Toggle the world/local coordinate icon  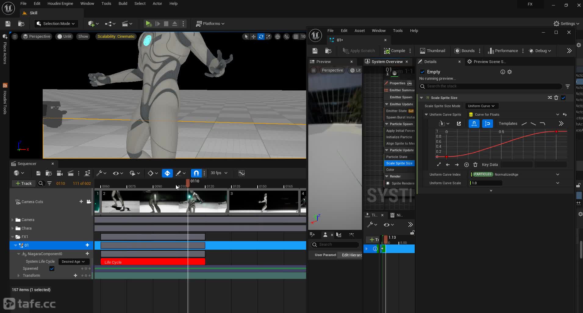click(277, 37)
